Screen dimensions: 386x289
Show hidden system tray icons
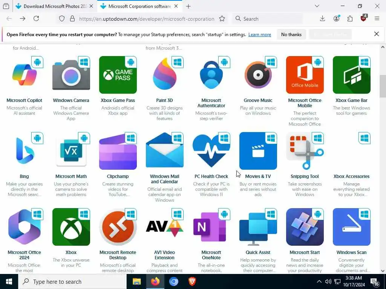319,281
